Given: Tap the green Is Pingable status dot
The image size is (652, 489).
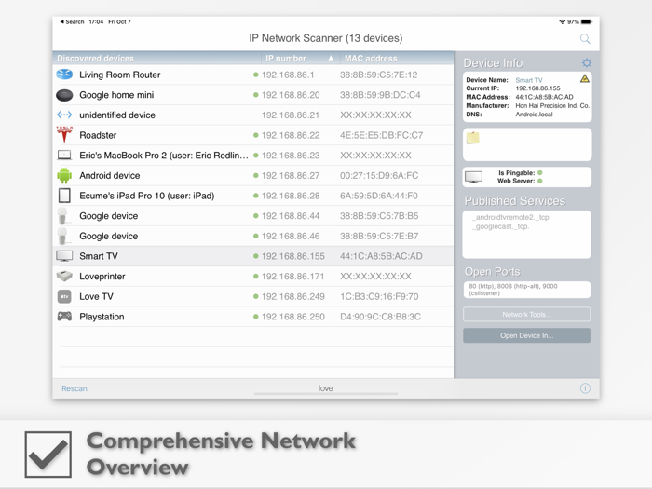Looking at the screenshot, I should [539, 172].
